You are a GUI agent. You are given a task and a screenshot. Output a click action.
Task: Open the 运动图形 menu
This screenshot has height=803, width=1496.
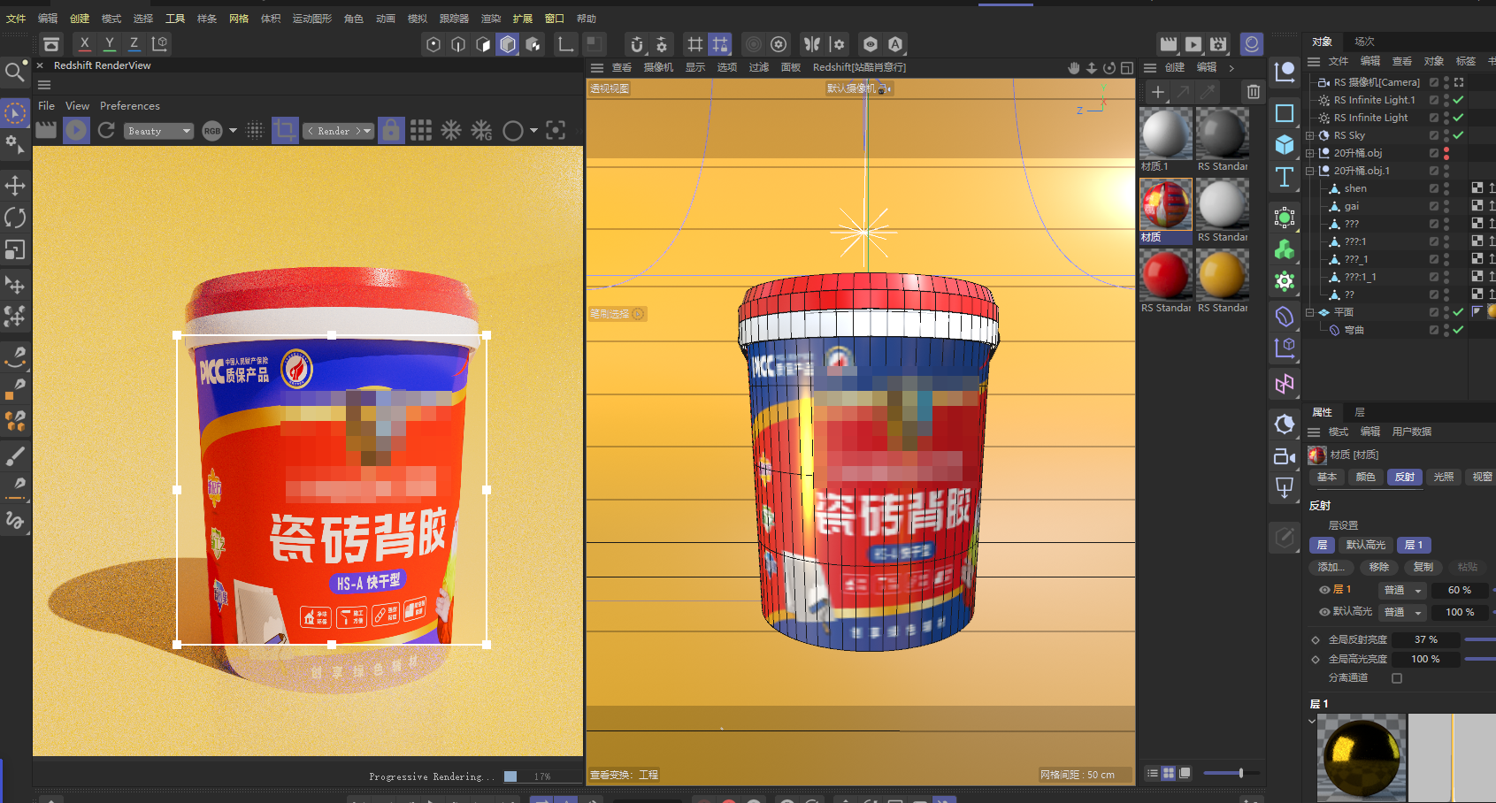[x=312, y=19]
